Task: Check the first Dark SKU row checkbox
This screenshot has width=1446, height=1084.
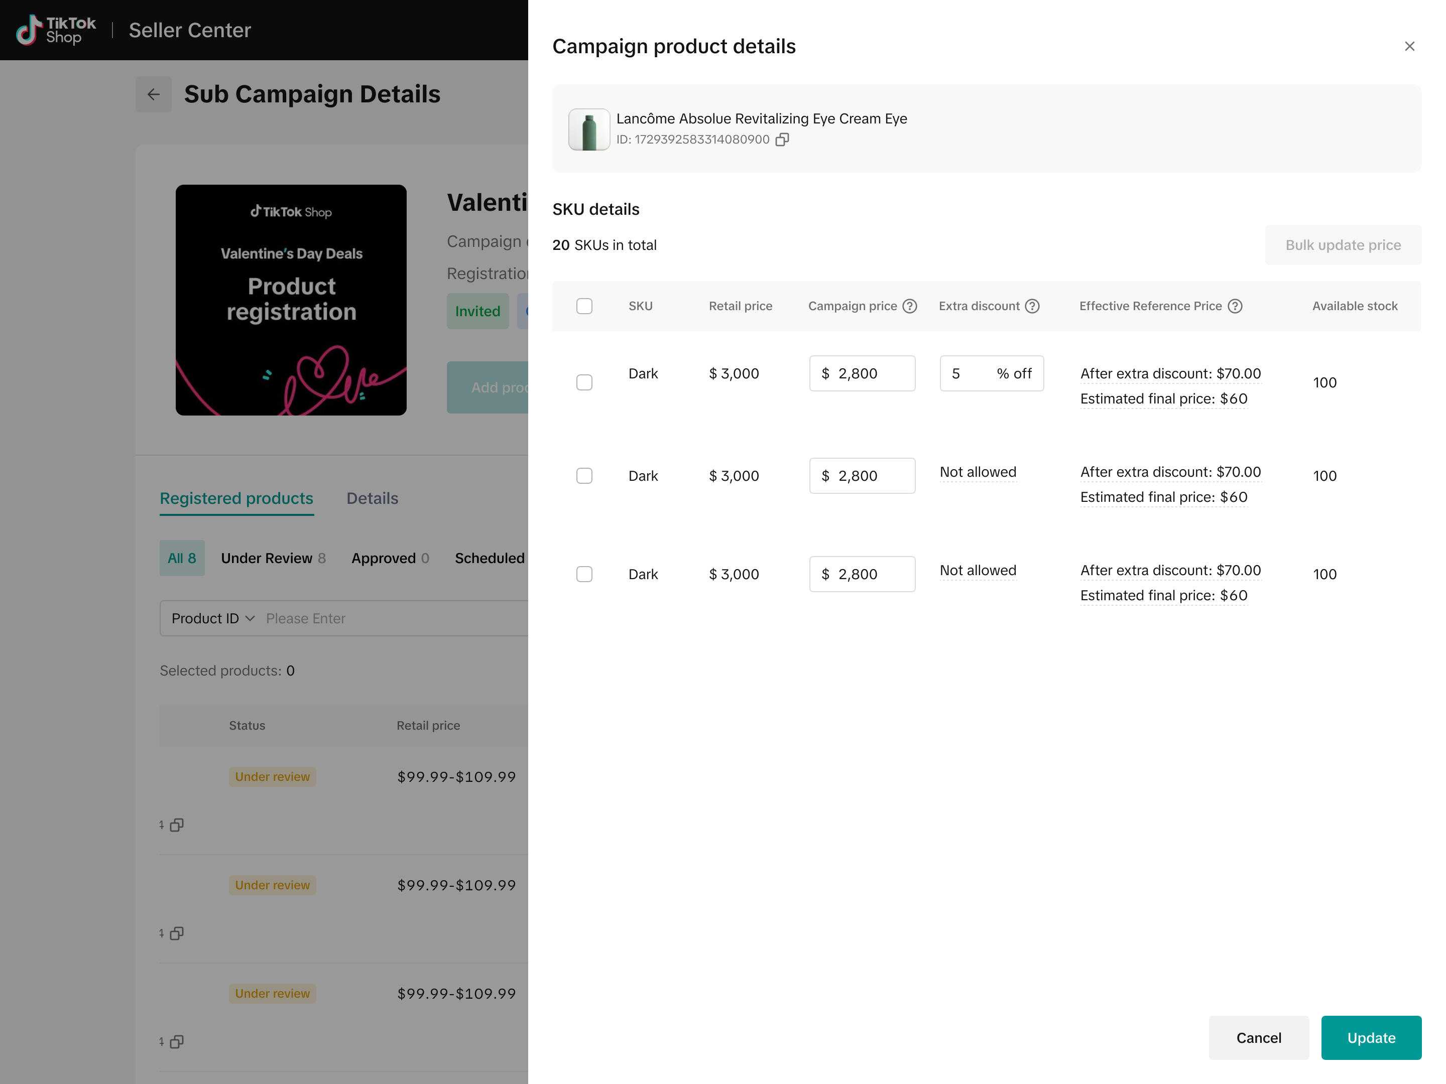Action: tap(584, 382)
